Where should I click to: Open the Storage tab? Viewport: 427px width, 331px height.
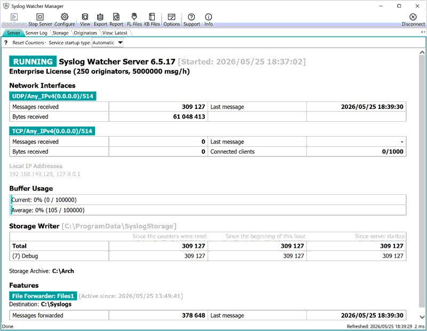coord(60,33)
